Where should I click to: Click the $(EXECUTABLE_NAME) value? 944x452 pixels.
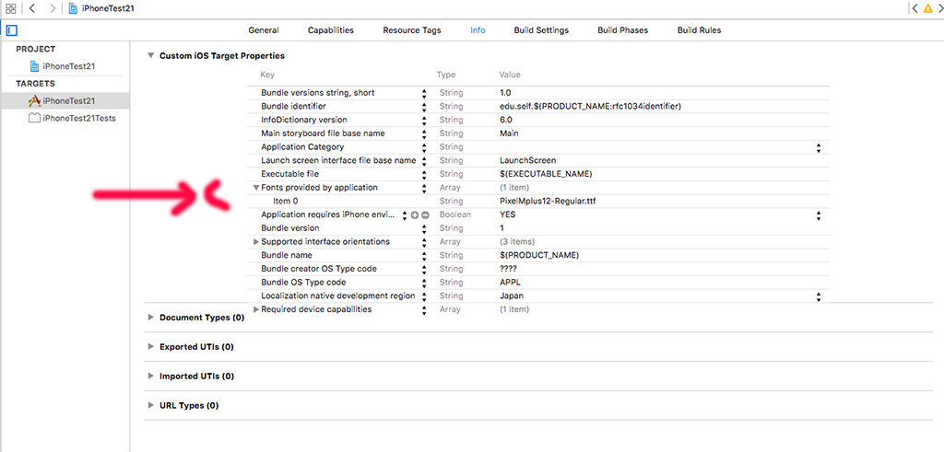[546, 174]
